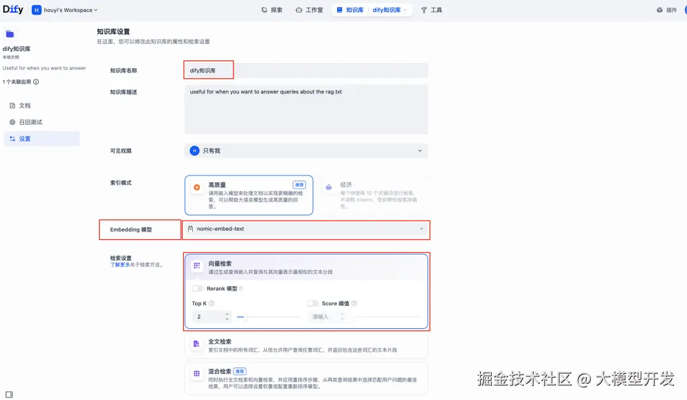Click the blue folder knowledge base icon
The image size is (687, 400).
[x=10, y=34]
